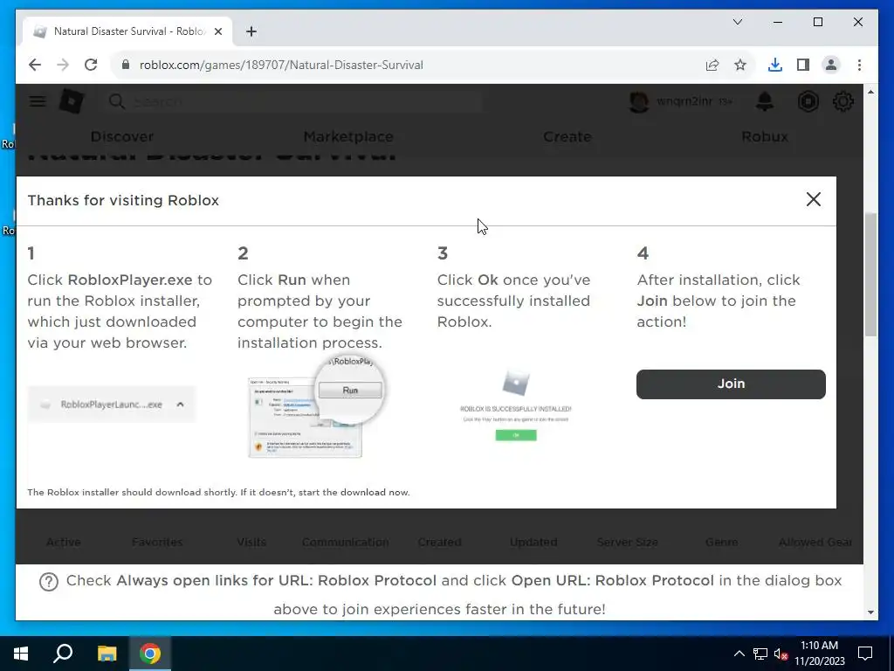Go back using the browser back arrow
894x671 pixels.
click(35, 65)
